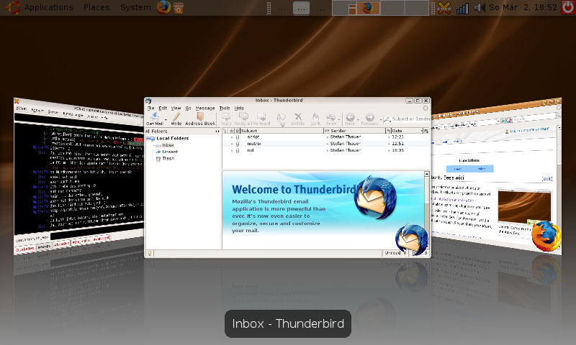Click the Write message icon
Viewport: 576px width, 345px height.
[176, 118]
